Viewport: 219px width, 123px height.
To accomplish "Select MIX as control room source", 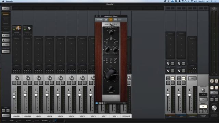I will pos(203,107).
